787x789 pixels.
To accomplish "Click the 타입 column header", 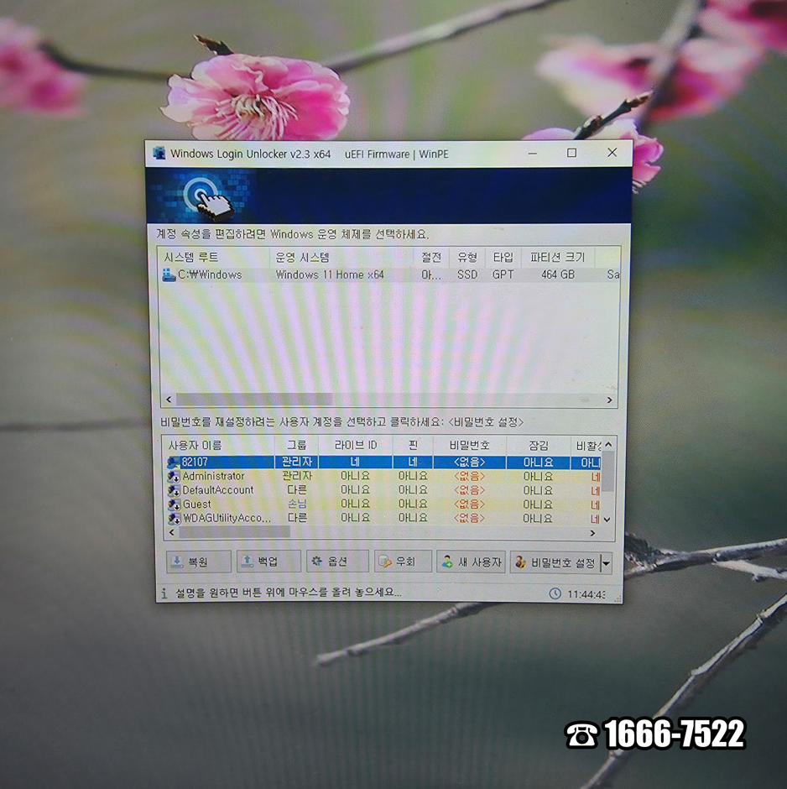I will (x=503, y=258).
